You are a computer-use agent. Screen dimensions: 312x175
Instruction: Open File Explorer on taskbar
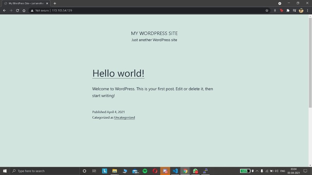point(115,171)
